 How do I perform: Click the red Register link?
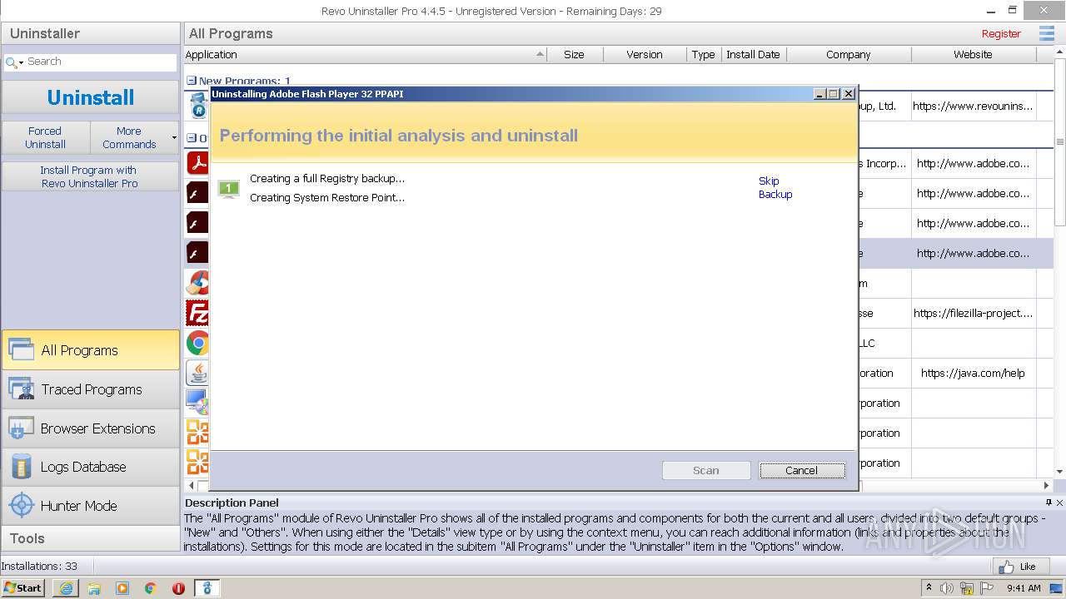pos(1001,34)
